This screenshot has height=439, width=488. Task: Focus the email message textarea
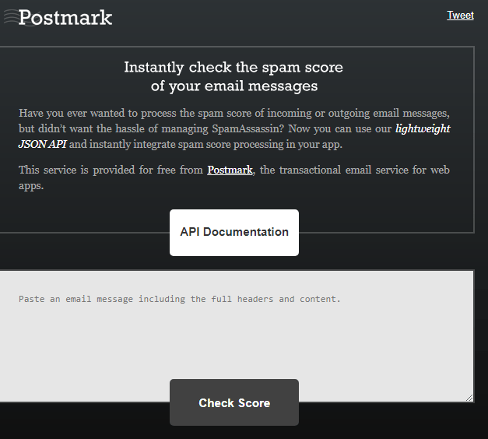[x=237, y=336]
